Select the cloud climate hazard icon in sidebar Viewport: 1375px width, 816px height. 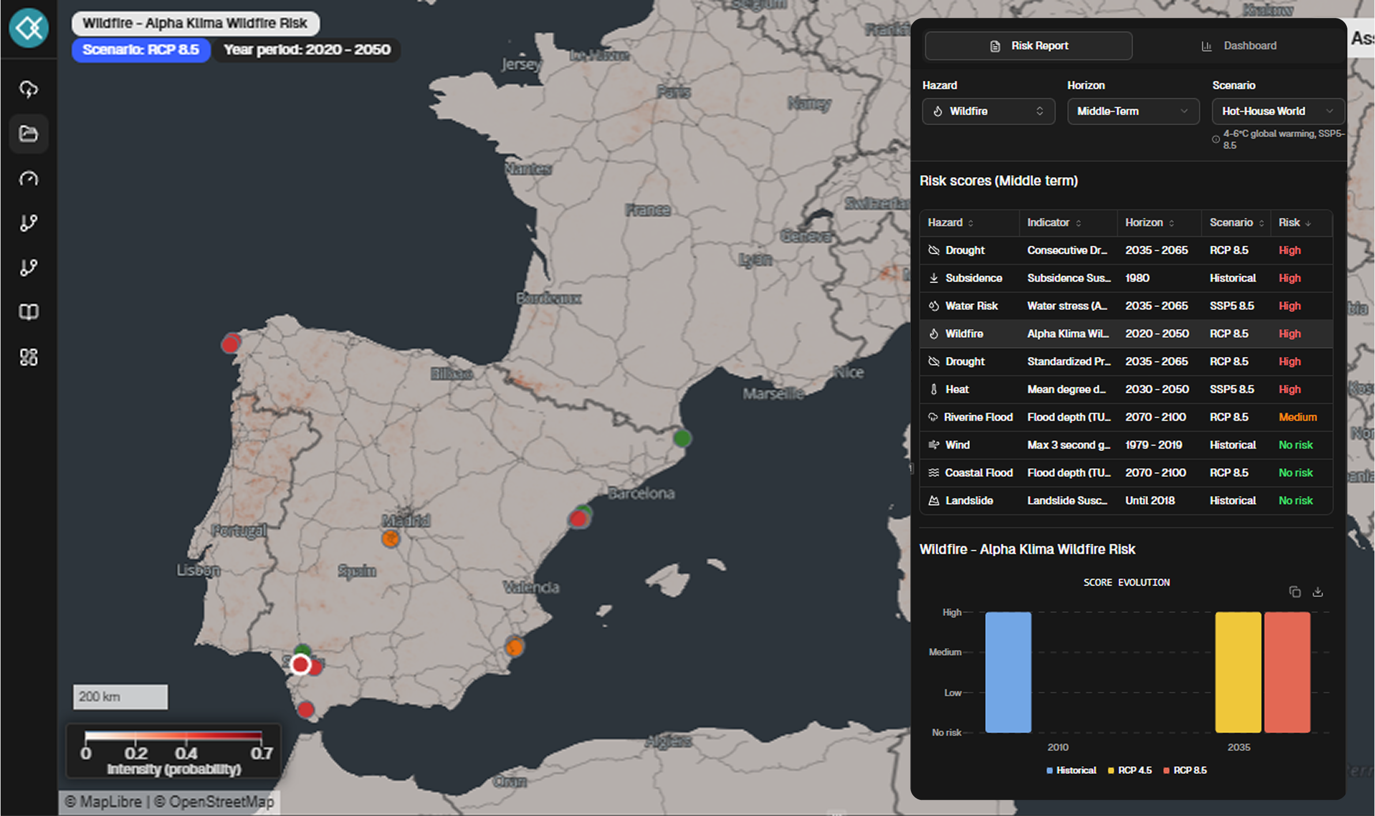(28, 89)
